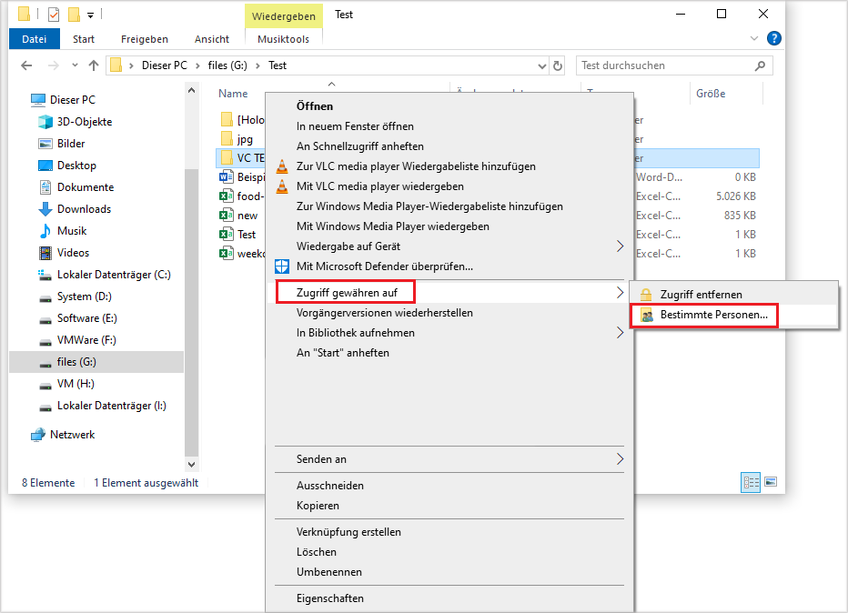The height and width of the screenshot is (613, 848).
Task: Click the Dieser PC computer icon in the sidebar
Action: [38, 100]
